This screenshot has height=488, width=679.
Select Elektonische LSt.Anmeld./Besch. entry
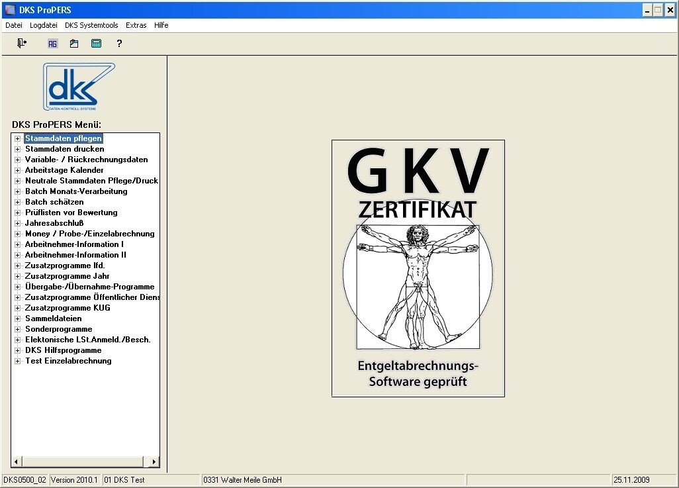(x=88, y=339)
